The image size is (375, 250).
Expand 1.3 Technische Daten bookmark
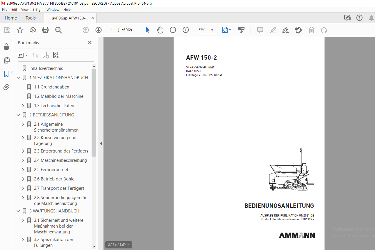click(x=23, y=106)
